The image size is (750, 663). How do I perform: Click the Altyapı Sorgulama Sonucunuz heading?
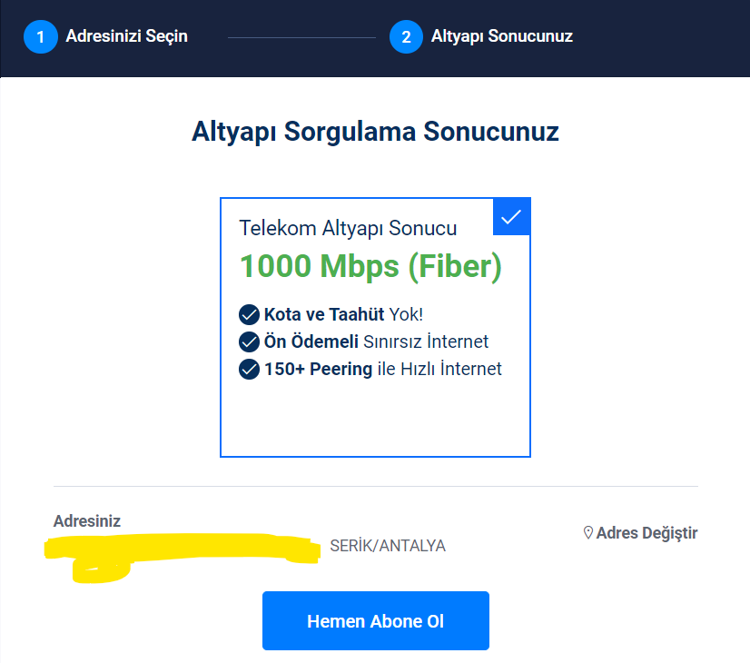375,132
